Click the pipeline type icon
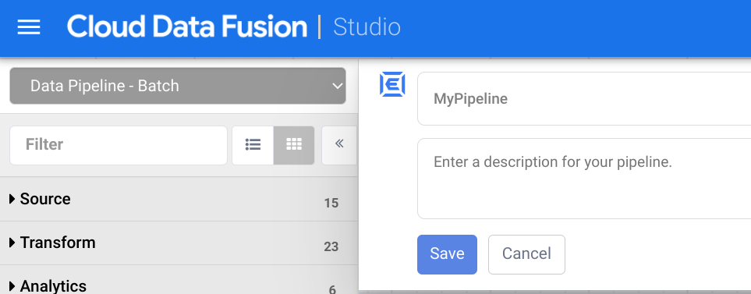Viewport: 751px width, 294px height. (x=392, y=84)
